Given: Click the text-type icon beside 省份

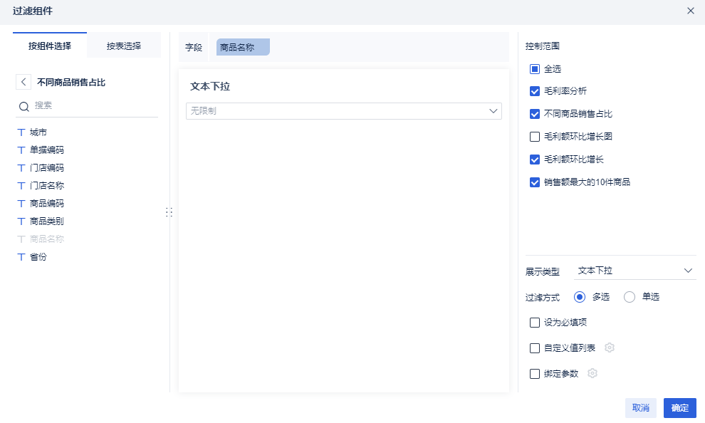Looking at the screenshot, I should tap(21, 257).
